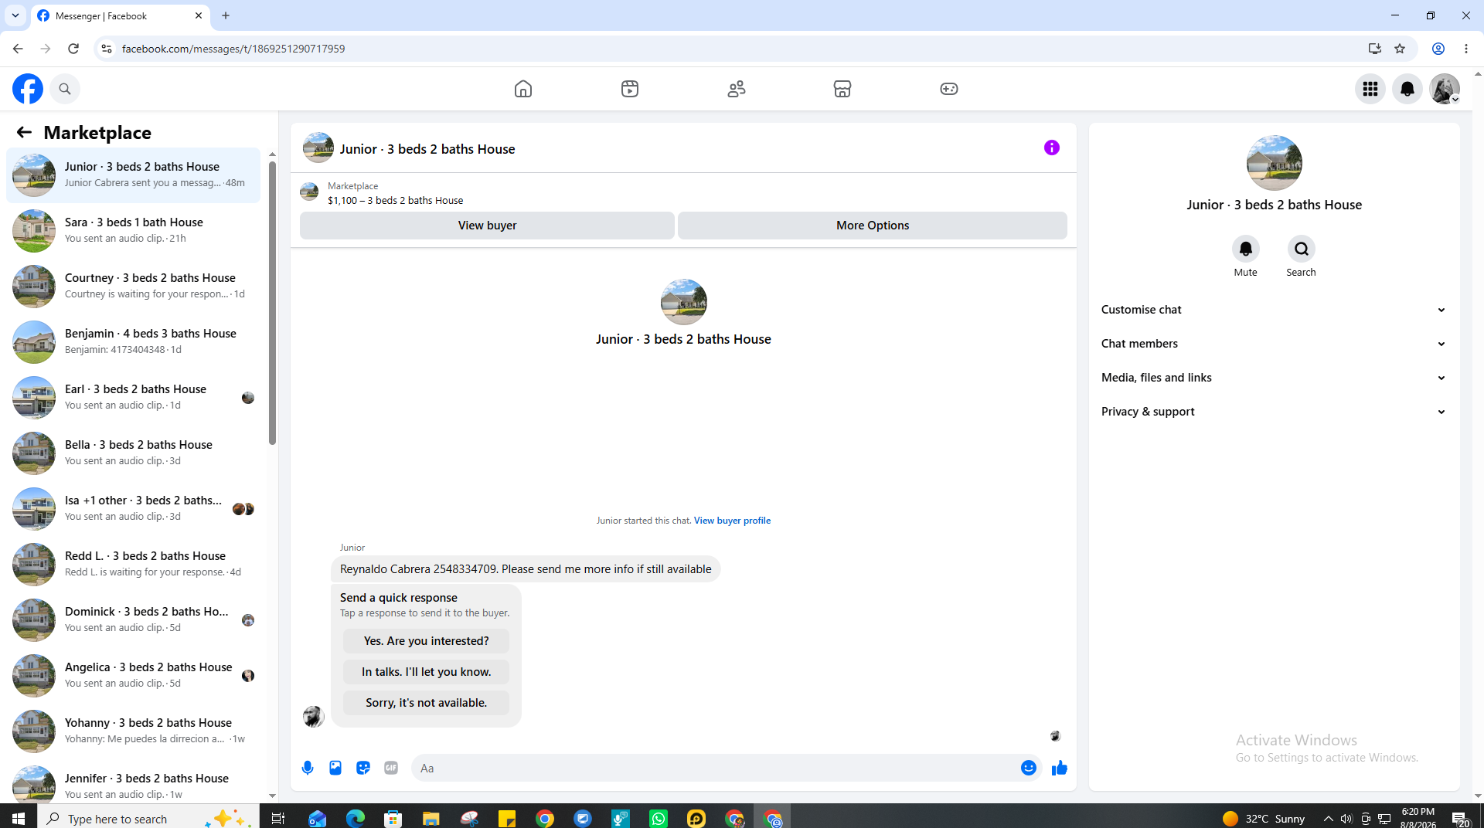The width and height of the screenshot is (1484, 828).
Task: Expand the Customise chat section
Action: pyautogui.click(x=1274, y=310)
